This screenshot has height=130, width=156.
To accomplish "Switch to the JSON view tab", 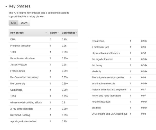I will (24, 23).
